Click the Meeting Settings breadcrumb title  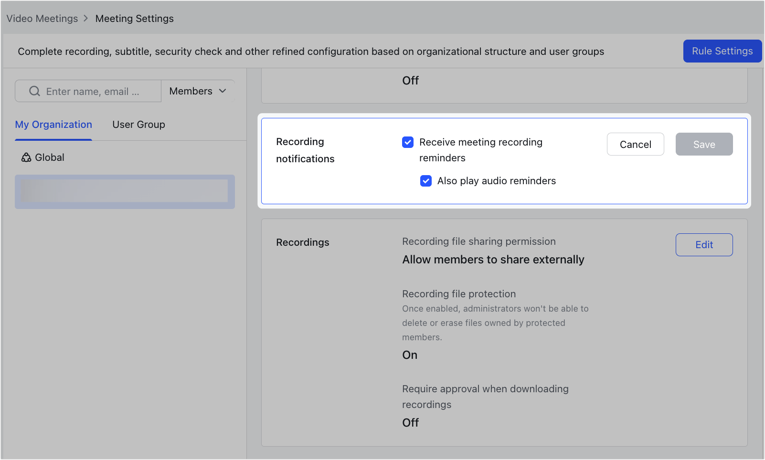(x=135, y=19)
